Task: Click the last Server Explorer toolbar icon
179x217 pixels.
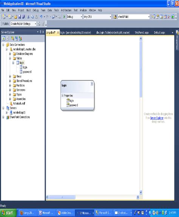Action: pyautogui.click(x=21, y=38)
